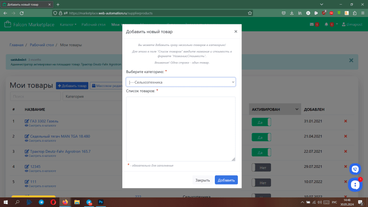The width and height of the screenshot is (368, 207).
Task: Open the Windows Start menu
Action: click(x=6, y=202)
